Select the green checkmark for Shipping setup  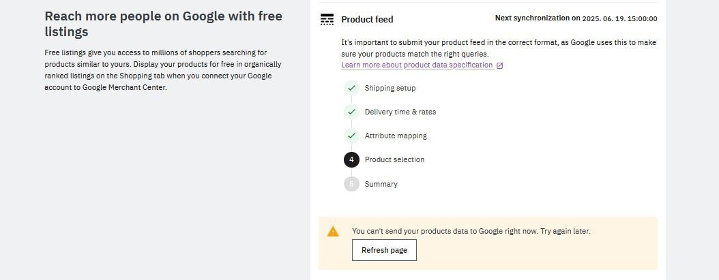pyautogui.click(x=351, y=87)
